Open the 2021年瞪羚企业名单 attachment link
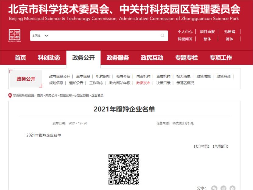This screenshot has height=190, width=253. 44,135
